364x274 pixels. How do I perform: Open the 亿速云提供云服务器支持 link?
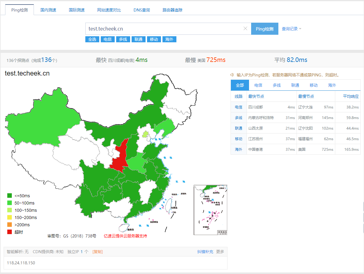[x=125, y=236]
